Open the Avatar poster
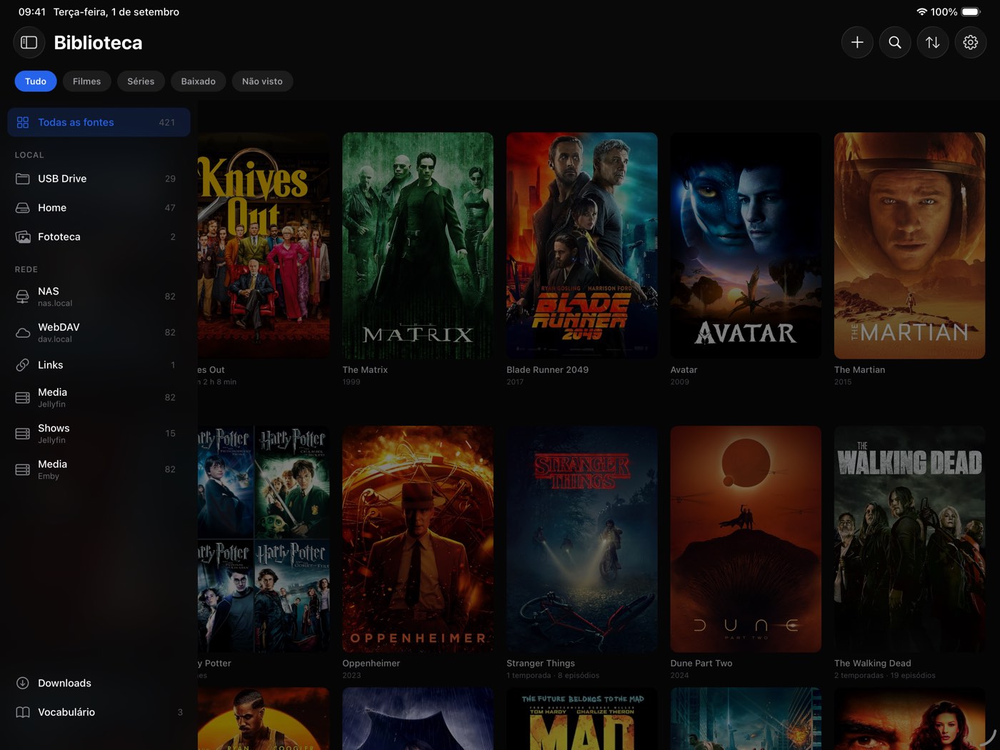 tap(746, 245)
